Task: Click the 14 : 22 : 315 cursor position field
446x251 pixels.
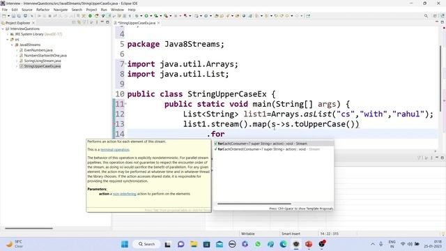Action: [x=330, y=234]
